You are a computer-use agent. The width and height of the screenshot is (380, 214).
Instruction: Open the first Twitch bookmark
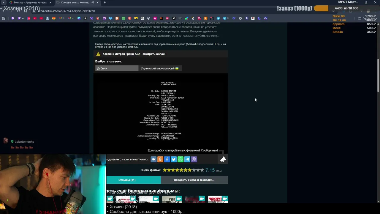pyautogui.click(x=13, y=18)
